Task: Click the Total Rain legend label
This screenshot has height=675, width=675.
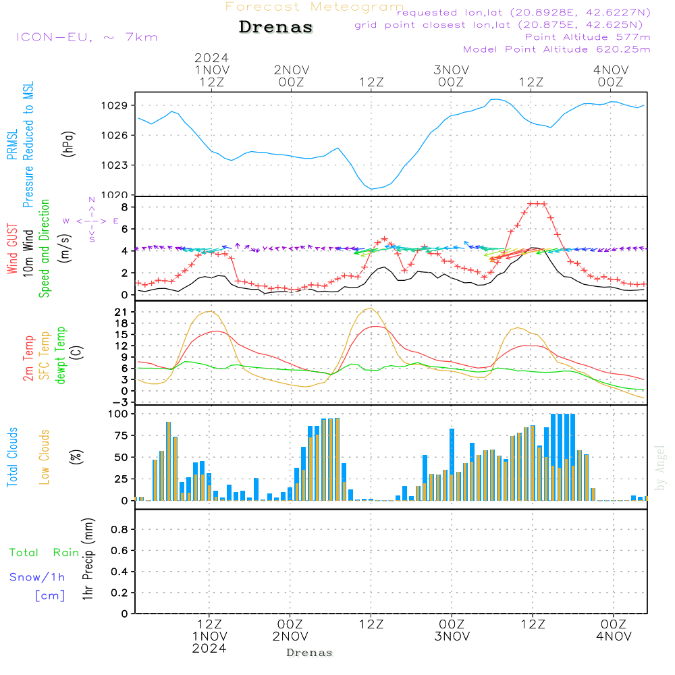Action: [x=45, y=552]
